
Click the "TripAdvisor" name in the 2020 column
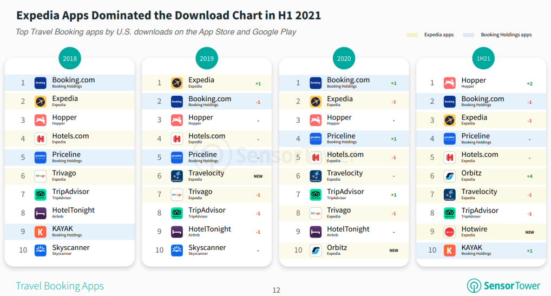coord(345,192)
